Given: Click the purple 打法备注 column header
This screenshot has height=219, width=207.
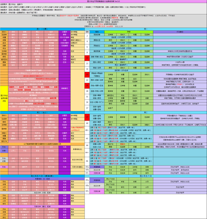Looking at the screenshot, I should pos(180,32).
